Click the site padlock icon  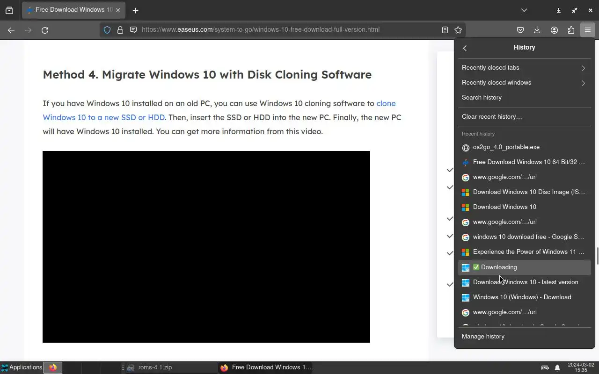tap(120, 30)
